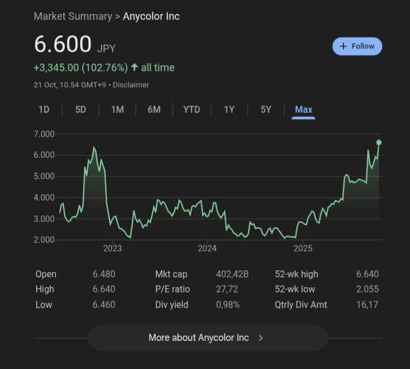Select the 1Y range tab

(x=229, y=109)
